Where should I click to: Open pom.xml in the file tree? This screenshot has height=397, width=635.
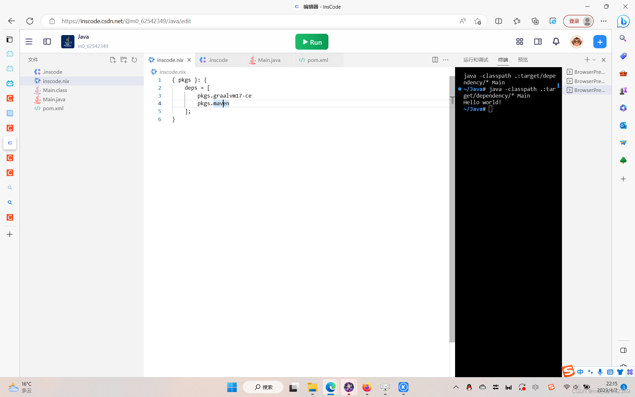click(x=53, y=108)
